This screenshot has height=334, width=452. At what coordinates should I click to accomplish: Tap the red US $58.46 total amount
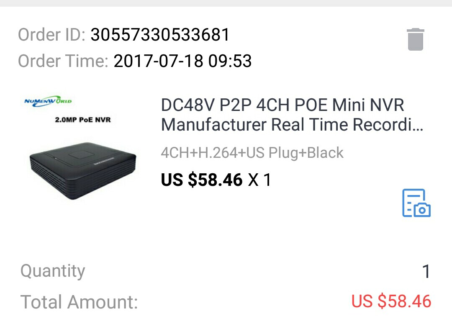pyautogui.click(x=391, y=301)
